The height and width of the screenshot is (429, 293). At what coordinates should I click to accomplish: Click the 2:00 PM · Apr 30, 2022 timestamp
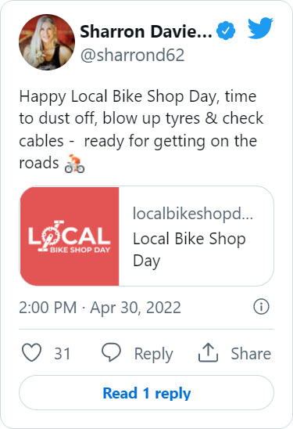coord(100,307)
